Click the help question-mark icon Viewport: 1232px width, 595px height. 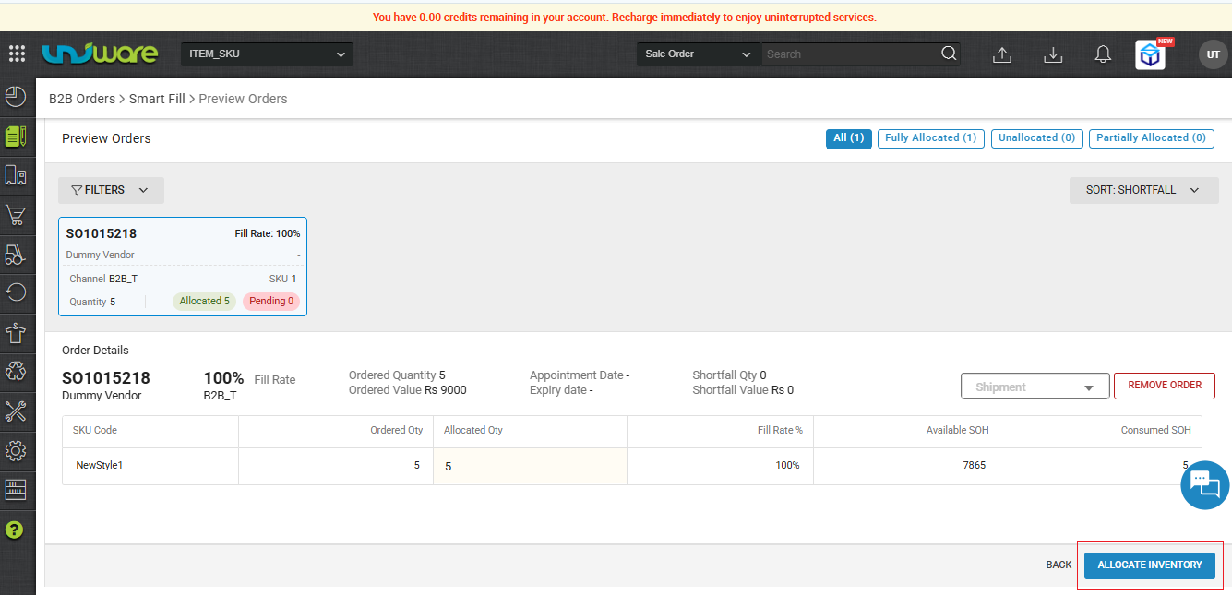coord(16,530)
